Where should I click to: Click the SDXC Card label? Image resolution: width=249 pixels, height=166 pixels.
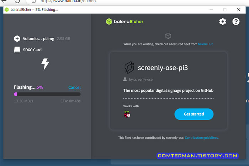[x=32, y=50]
